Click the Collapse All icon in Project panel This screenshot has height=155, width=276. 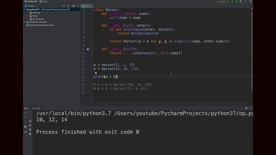point(68,6)
